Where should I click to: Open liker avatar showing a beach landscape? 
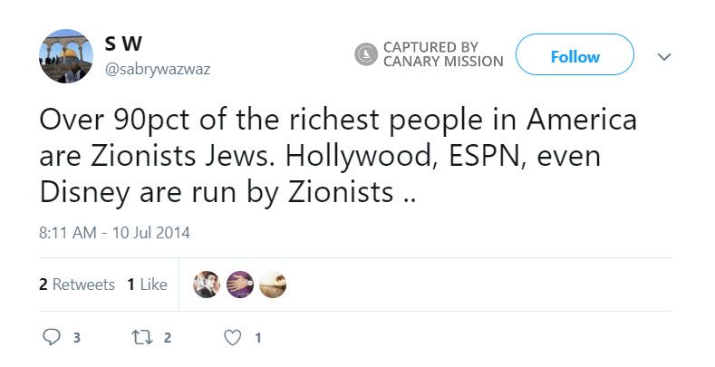(x=273, y=285)
